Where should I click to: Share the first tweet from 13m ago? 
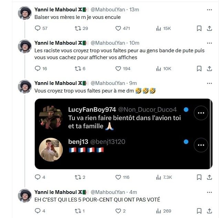[x=209, y=29]
